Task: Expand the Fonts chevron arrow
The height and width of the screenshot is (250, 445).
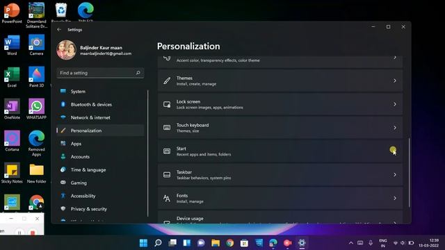Action: tap(395, 198)
